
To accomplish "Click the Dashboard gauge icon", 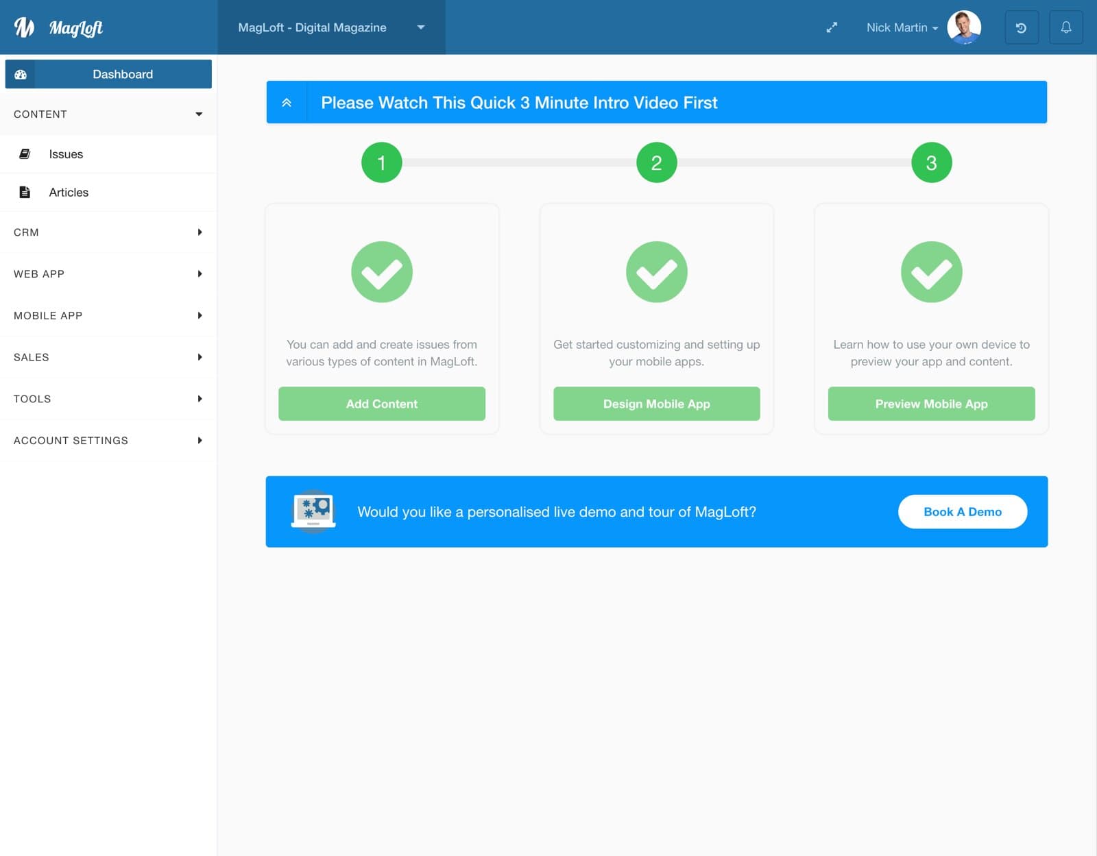I will [x=21, y=74].
